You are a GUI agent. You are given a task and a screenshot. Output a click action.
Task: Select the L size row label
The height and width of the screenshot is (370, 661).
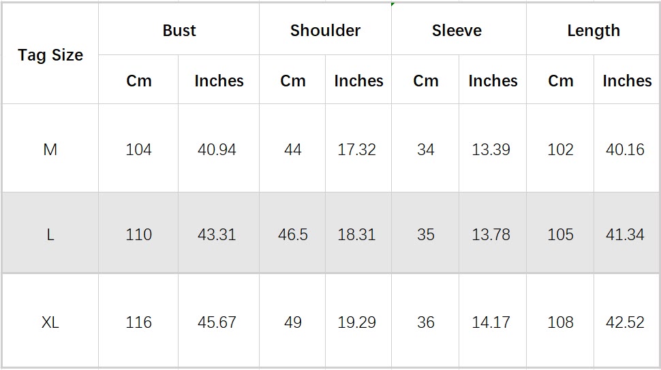(50, 235)
